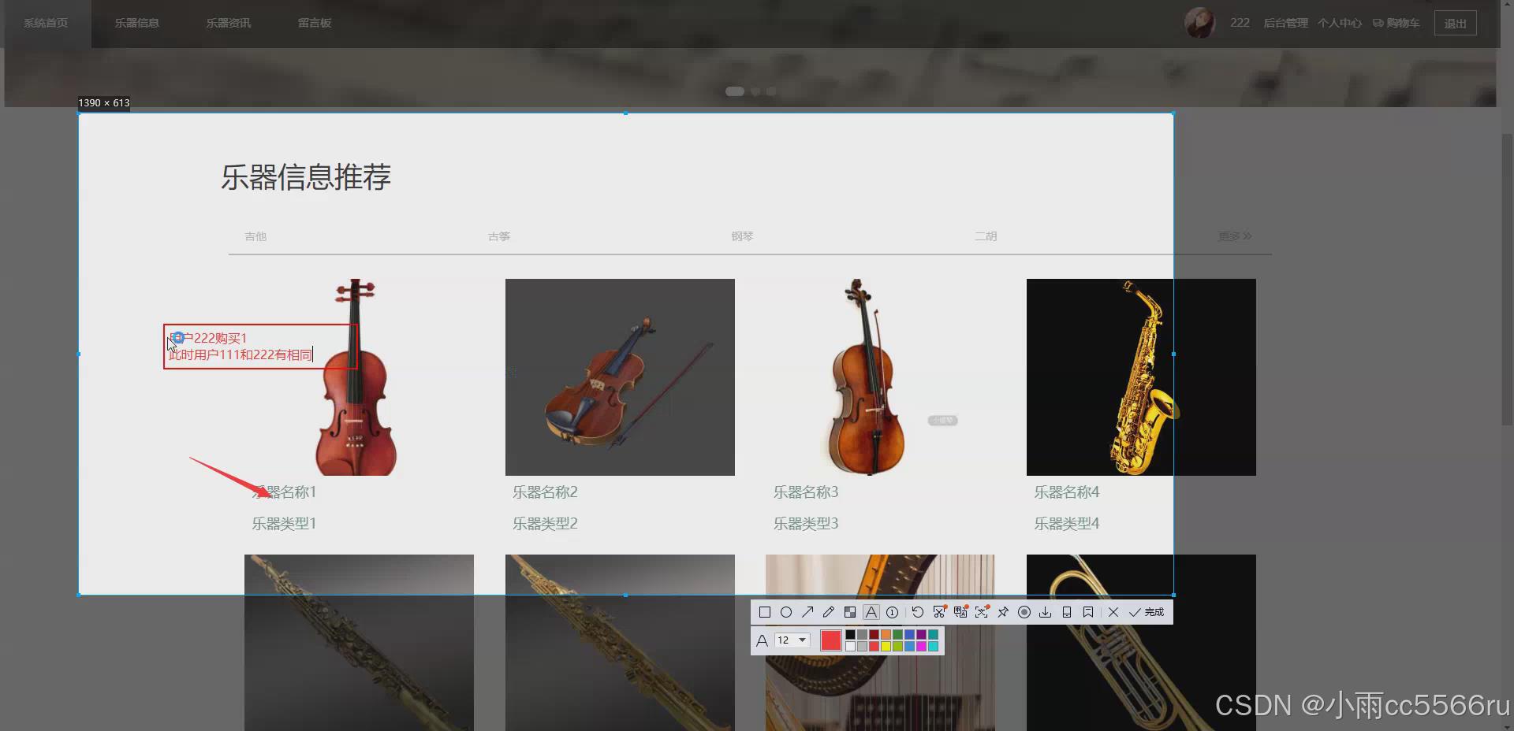Viewport: 1514px width, 731px height.
Task: Click the 乐器名称4 title
Action: point(1067,492)
